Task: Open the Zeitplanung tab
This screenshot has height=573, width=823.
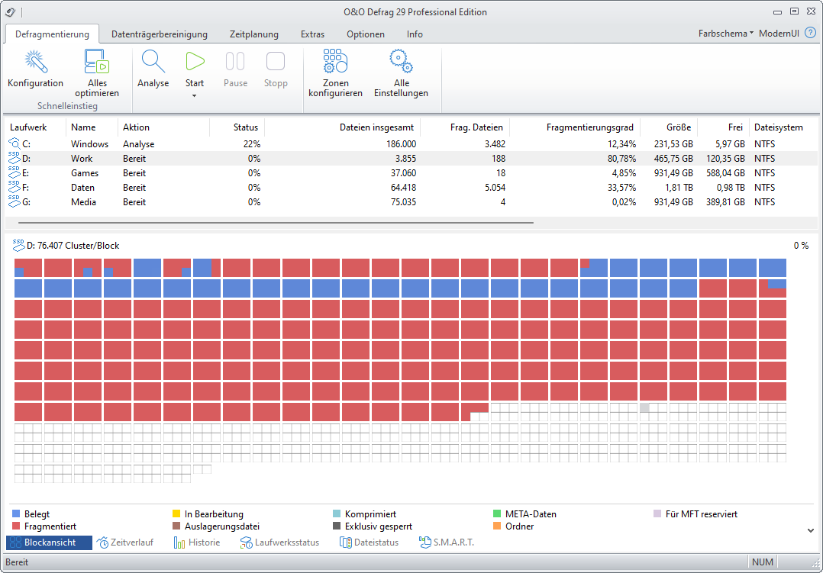Action: point(254,34)
